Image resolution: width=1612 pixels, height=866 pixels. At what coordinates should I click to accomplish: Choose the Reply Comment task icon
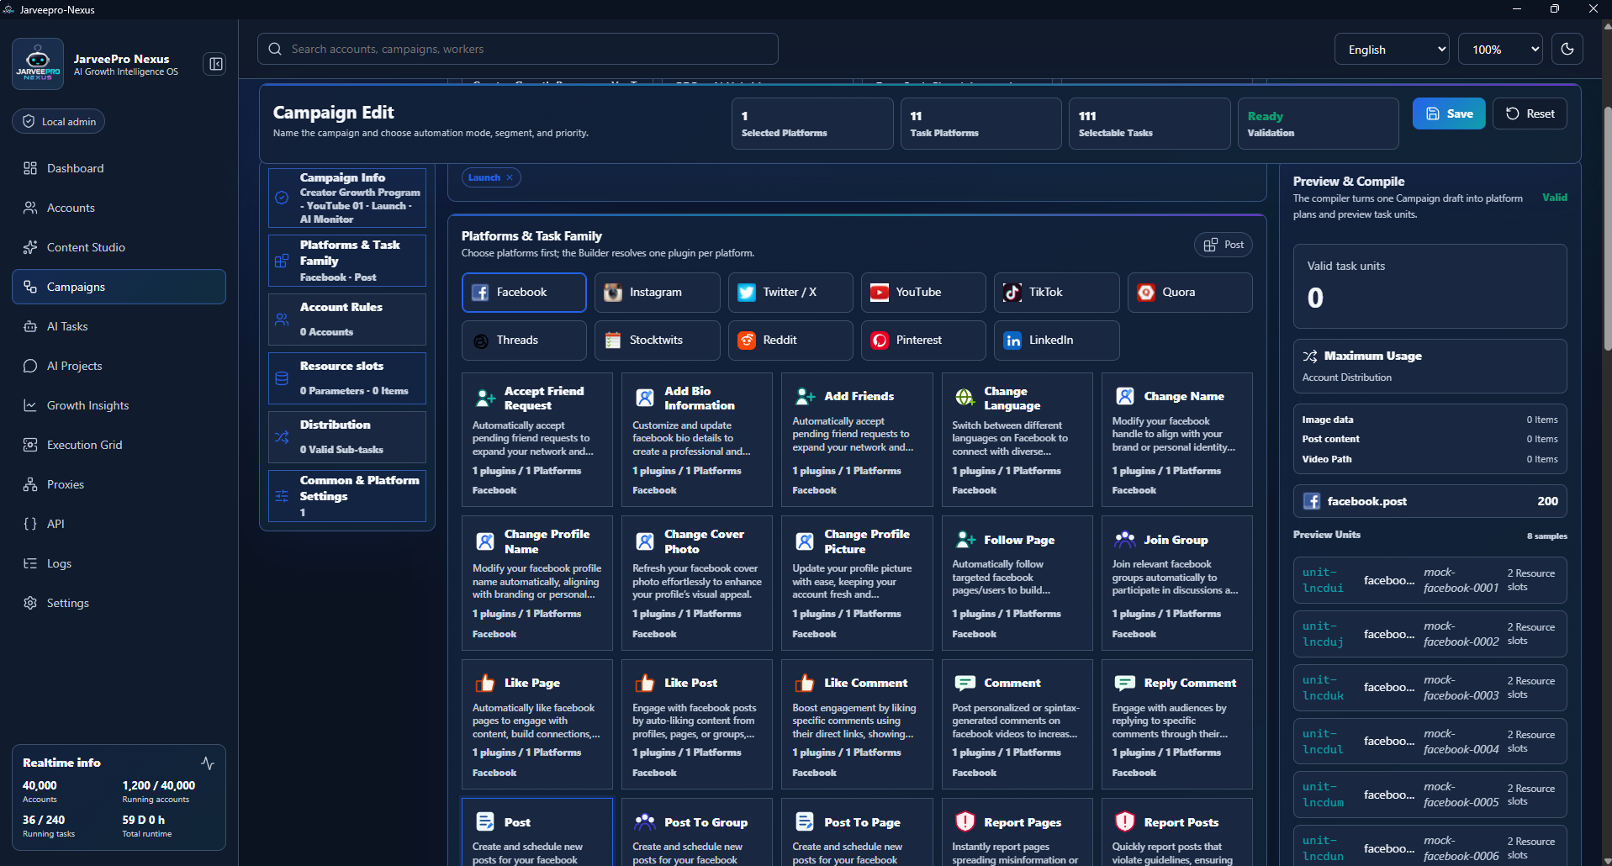point(1124,683)
